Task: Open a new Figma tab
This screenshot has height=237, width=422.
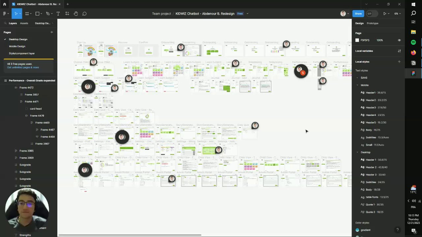Action: click(x=68, y=4)
